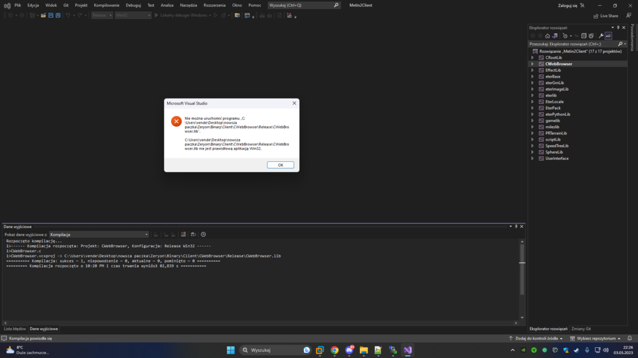Close the Dane wyjściowe output panel
This screenshot has width=638, height=358.
click(x=522, y=226)
